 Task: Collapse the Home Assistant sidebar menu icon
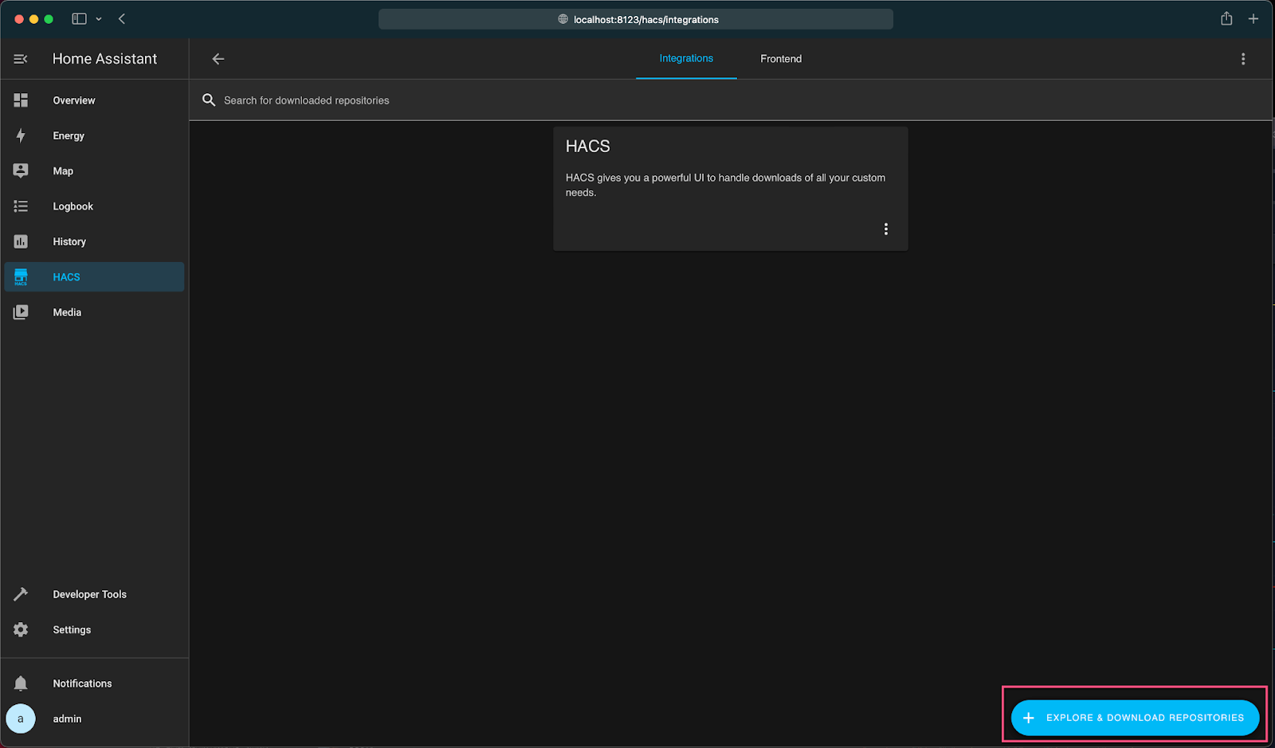pyautogui.click(x=21, y=59)
